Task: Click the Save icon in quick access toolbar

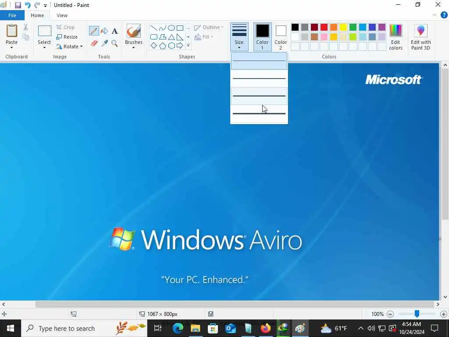Action: pyautogui.click(x=18, y=5)
